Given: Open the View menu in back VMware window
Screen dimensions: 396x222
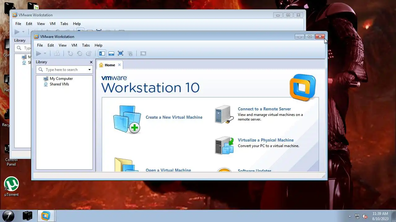Looking at the screenshot, I should 41,24.
